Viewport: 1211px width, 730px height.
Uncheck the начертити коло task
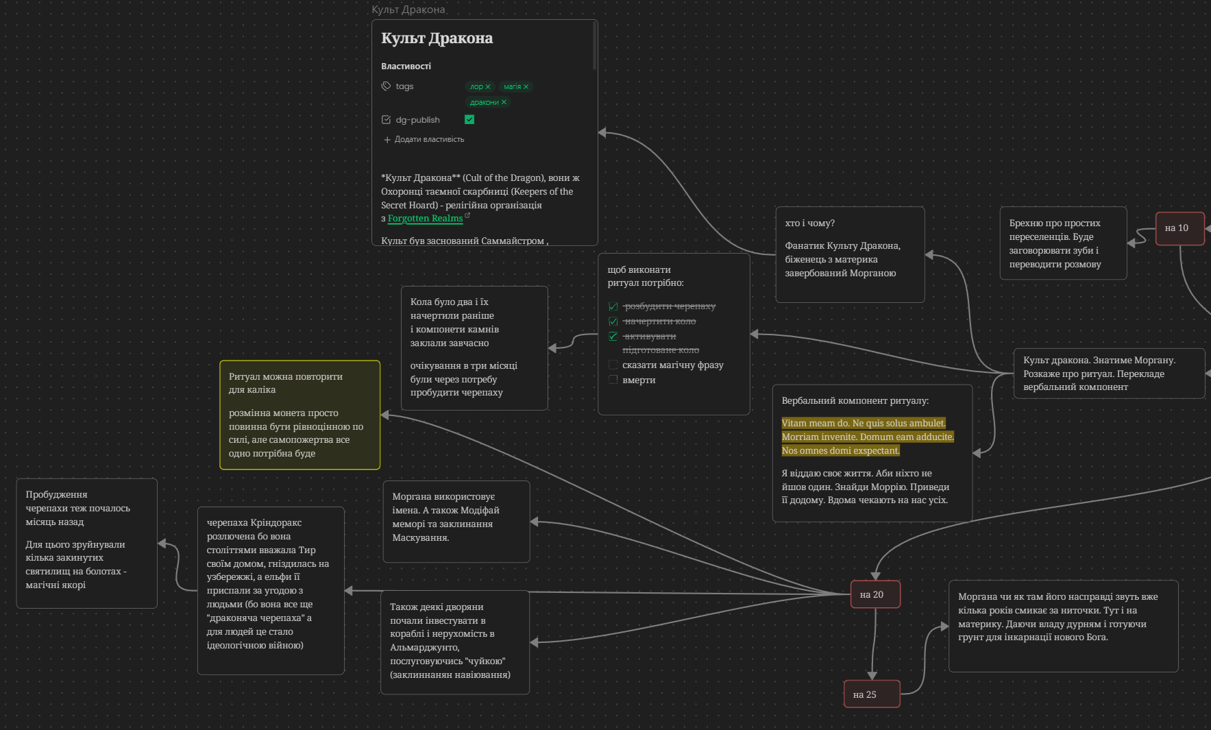point(613,321)
